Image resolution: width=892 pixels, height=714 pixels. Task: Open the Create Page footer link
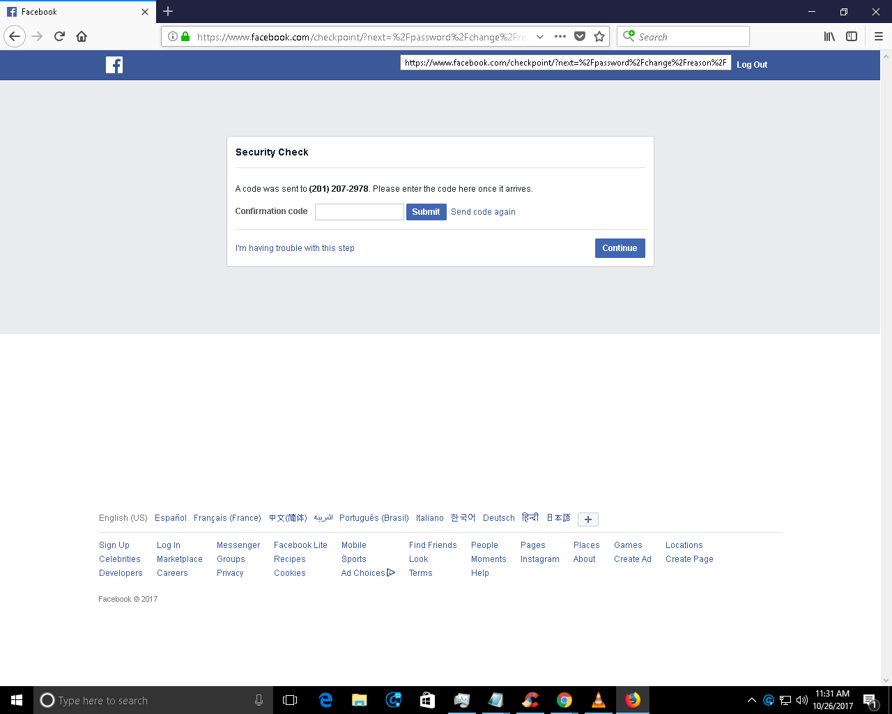pyautogui.click(x=689, y=559)
